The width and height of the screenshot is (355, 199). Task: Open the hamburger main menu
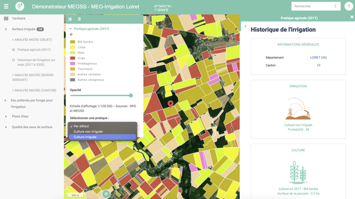click(x=6, y=6)
